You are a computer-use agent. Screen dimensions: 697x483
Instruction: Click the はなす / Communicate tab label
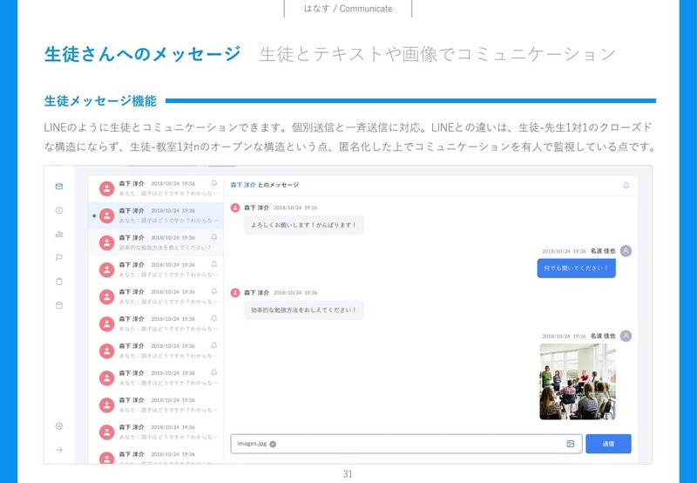click(x=348, y=9)
